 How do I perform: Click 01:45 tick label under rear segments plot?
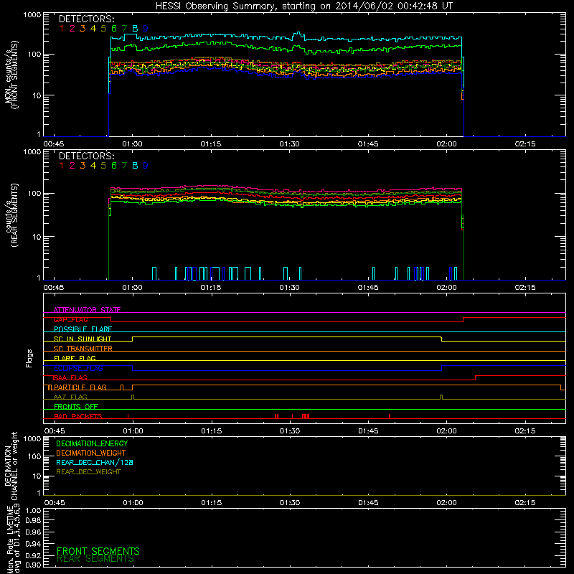pyautogui.click(x=368, y=288)
